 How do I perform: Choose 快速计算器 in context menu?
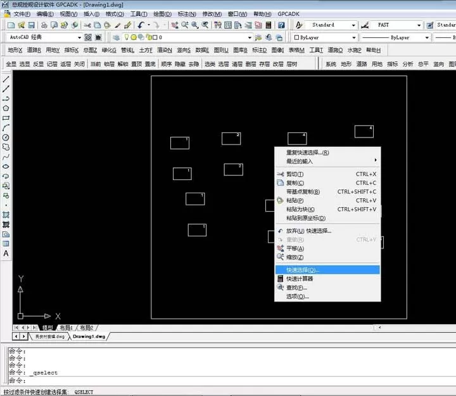[x=327, y=279]
